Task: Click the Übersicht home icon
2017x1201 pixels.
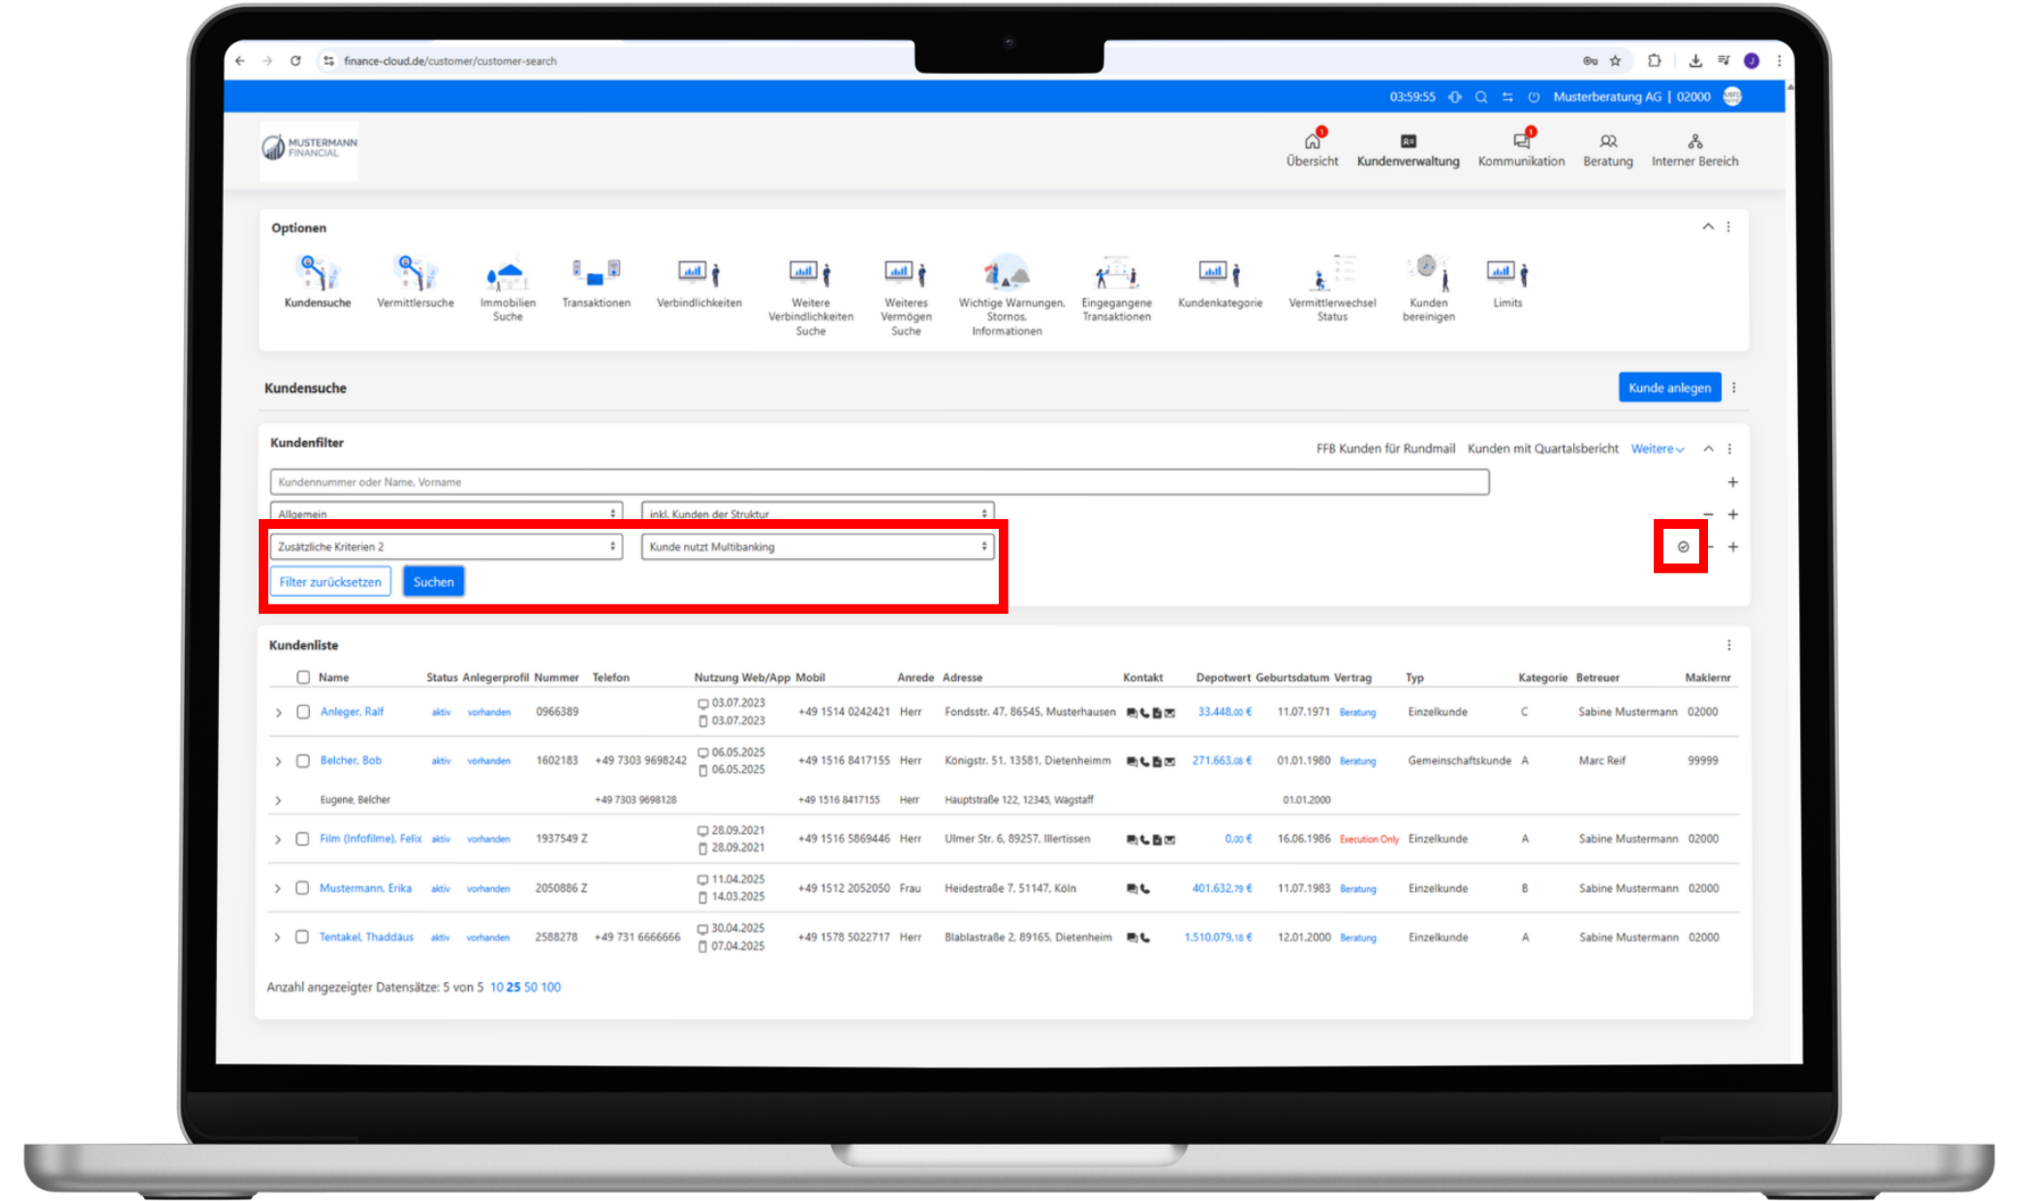Action: click(x=1312, y=141)
